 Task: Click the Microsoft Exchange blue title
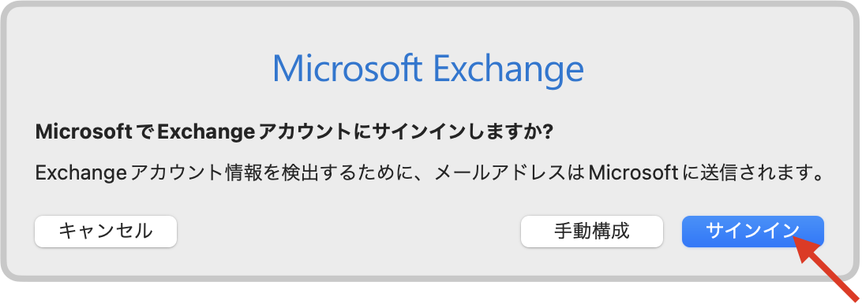pos(428,69)
